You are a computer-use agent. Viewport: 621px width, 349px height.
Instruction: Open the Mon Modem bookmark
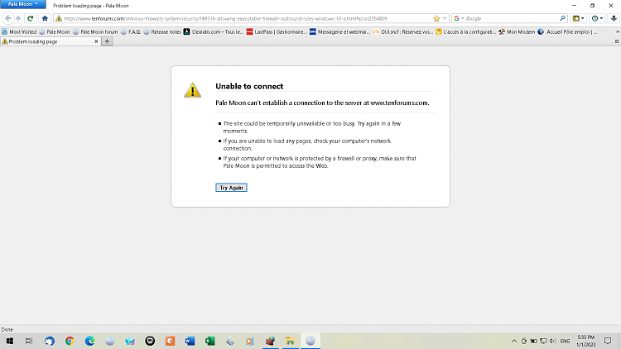[517, 31]
